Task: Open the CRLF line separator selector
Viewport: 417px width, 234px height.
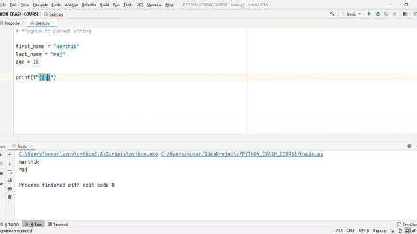Action: pyautogui.click(x=351, y=231)
